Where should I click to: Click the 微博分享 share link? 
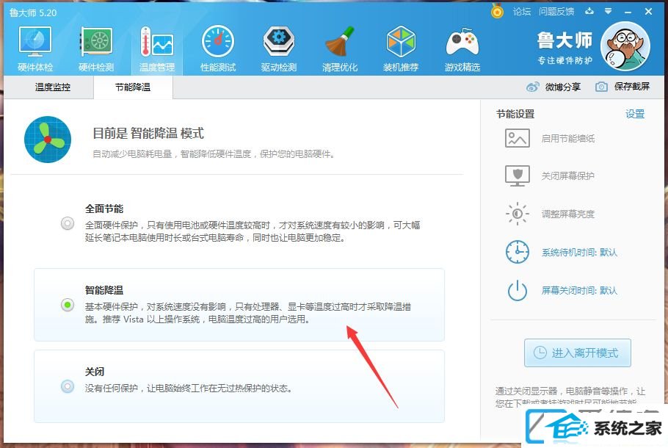click(563, 87)
